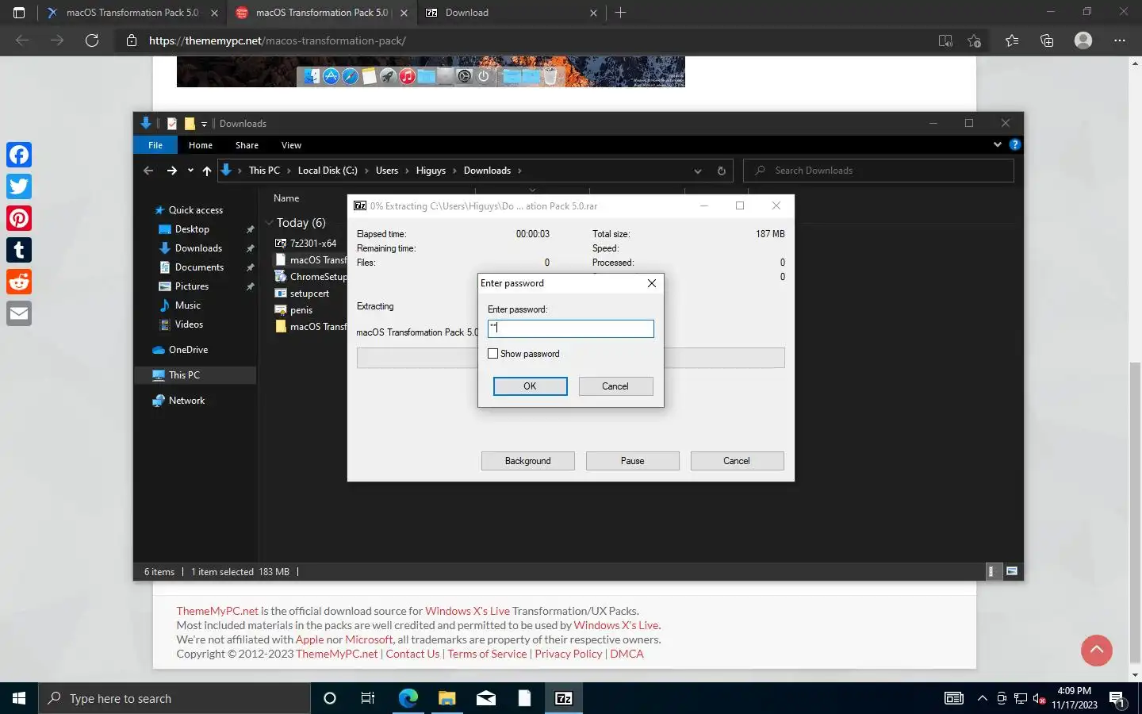The height and width of the screenshot is (714, 1142).
Task: Click the red scroll-to-top button
Action: point(1097,651)
